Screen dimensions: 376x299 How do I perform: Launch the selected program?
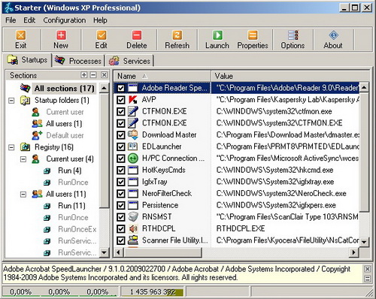pos(217,40)
